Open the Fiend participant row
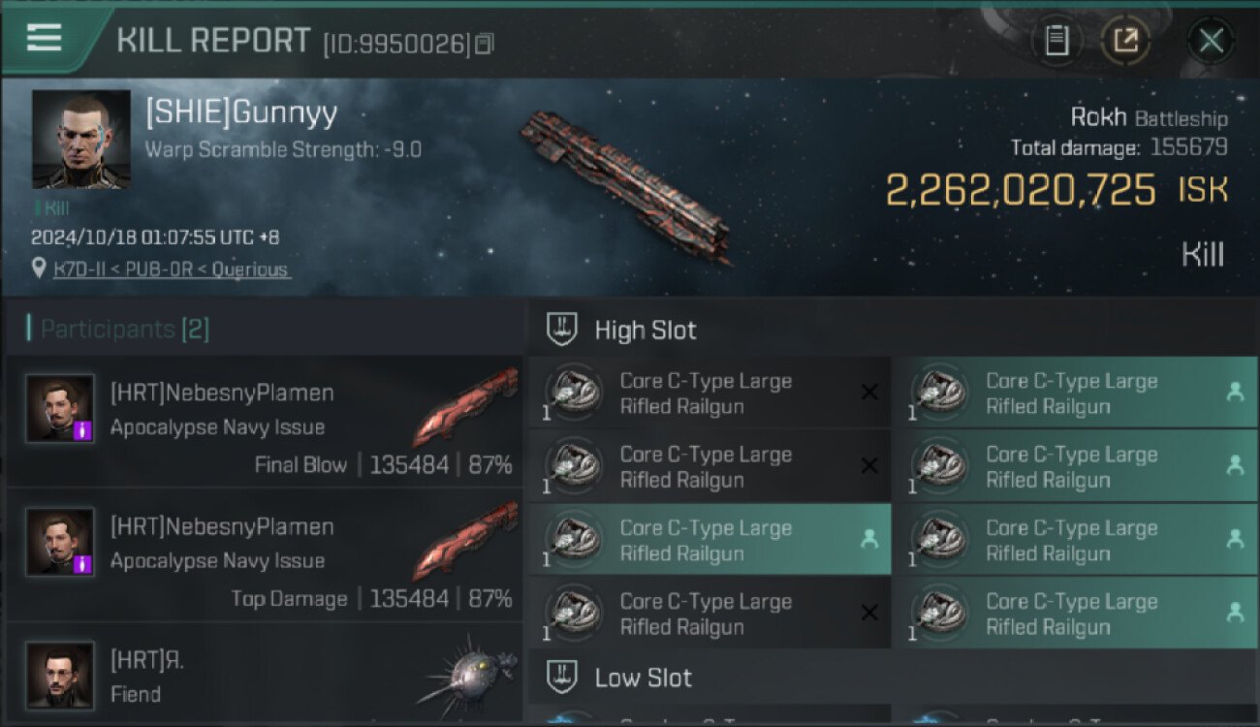The image size is (1260, 727). coord(265,675)
